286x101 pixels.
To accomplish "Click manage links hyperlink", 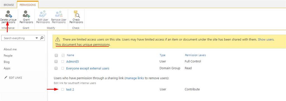I will [x=135, y=78].
